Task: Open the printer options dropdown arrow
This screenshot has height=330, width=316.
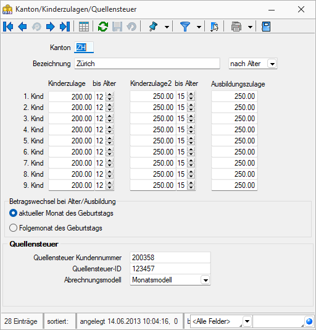Action: click(x=250, y=27)
